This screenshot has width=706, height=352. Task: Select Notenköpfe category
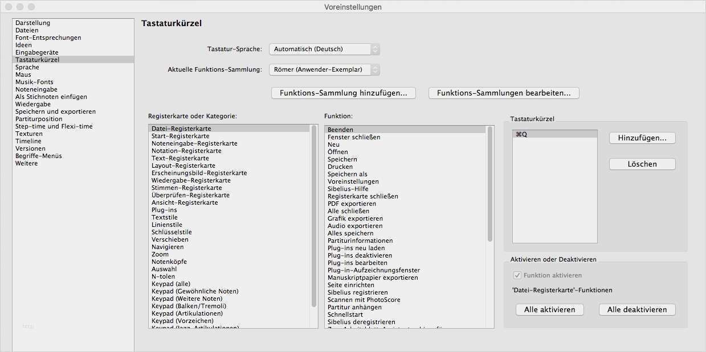point(230,262)
